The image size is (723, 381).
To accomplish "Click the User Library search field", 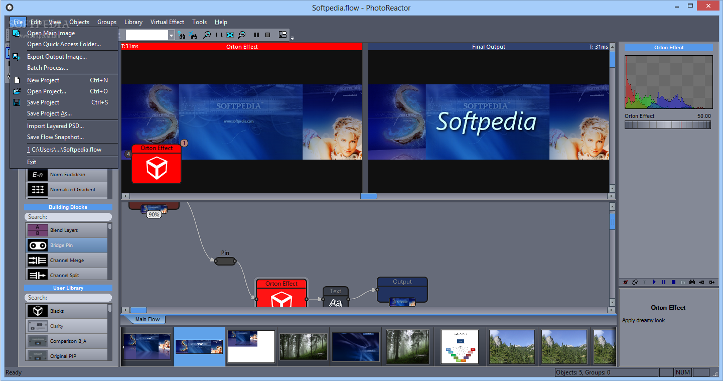I will click(68, 298).
